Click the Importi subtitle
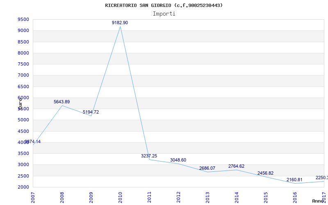 point(164,14)
